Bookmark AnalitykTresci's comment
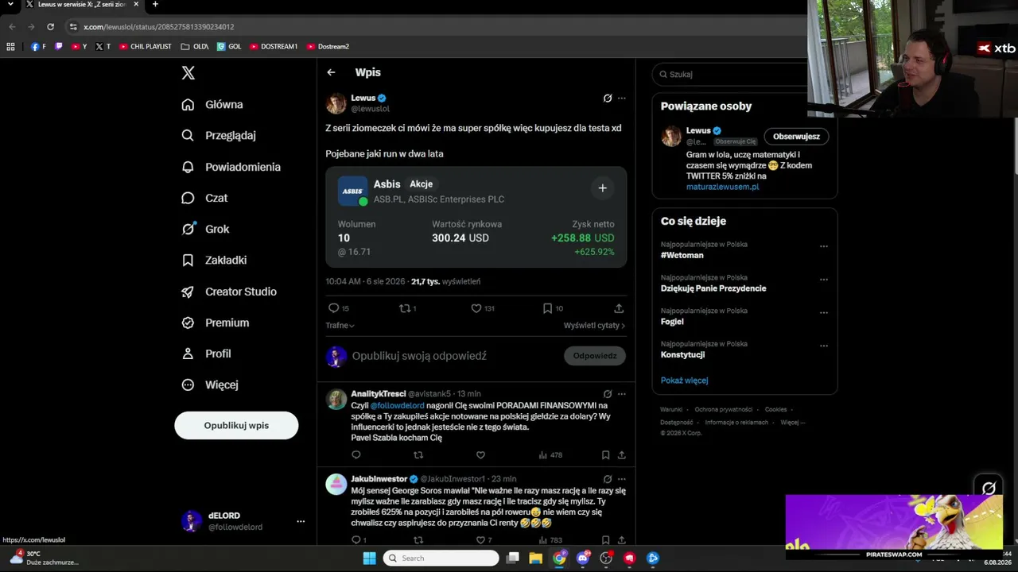This screenshot has width=1018, height=572. pyautogui.click(x=605, y=455)
